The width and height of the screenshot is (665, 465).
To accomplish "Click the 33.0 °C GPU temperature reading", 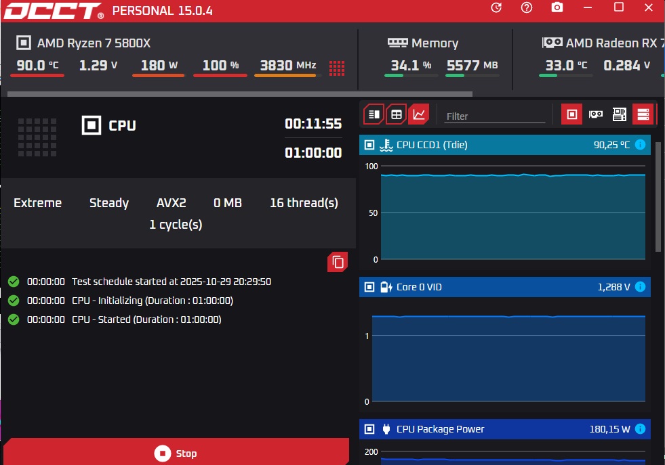I will [566, 65].
